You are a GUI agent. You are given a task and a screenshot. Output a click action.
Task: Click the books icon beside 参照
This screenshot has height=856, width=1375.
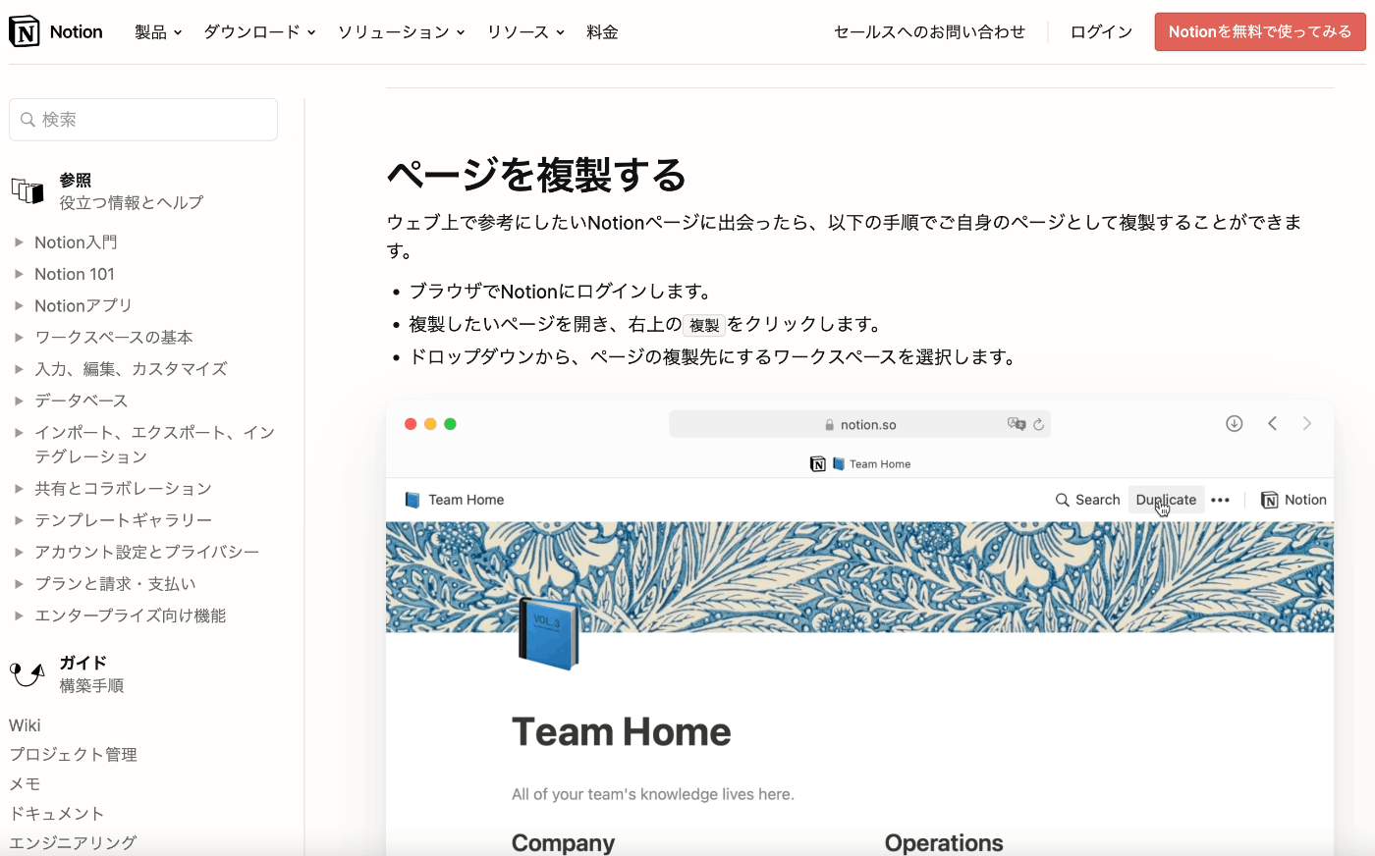(27, 190)
